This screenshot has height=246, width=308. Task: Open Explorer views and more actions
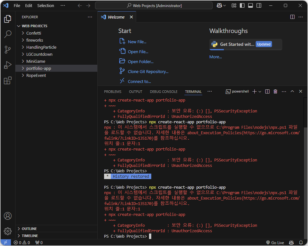click(90, 17)
